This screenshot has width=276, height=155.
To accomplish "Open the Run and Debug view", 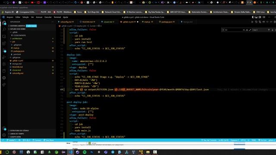I will tap(4, 57).
